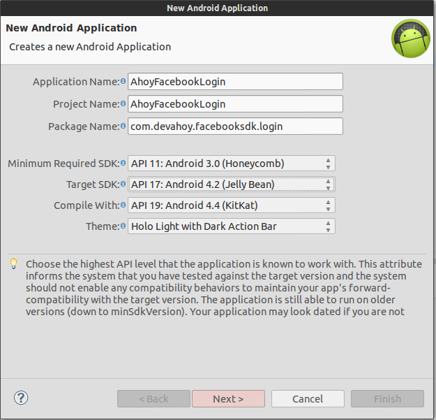Click into the Package Name field
The width and height of the screenshot is (436, 420).
click(x=235, y=126)
